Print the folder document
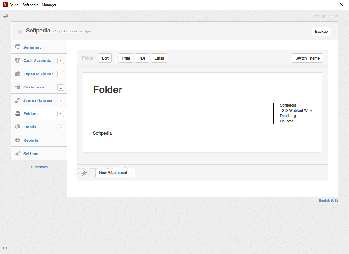Screen dimensions: 349x254 (126, 58)
